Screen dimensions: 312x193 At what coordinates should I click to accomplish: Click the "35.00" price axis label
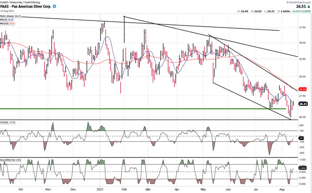pos(303,43)
